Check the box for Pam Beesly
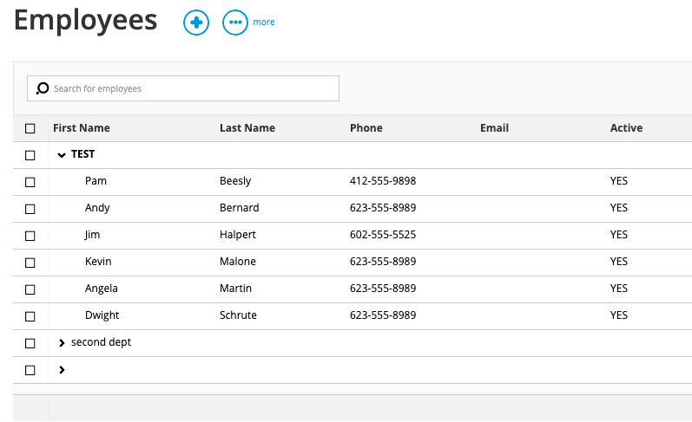 pos(30,182)
